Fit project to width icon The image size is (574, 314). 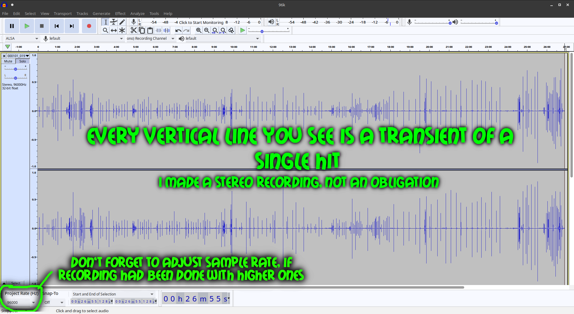[223, 30]
